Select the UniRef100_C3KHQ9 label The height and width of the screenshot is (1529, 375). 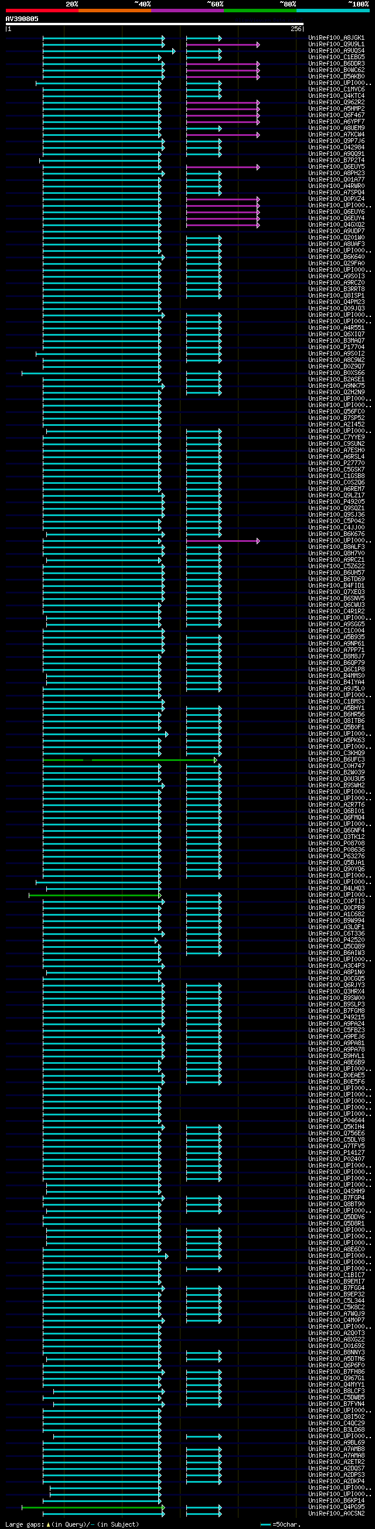[x=336, y=753]
